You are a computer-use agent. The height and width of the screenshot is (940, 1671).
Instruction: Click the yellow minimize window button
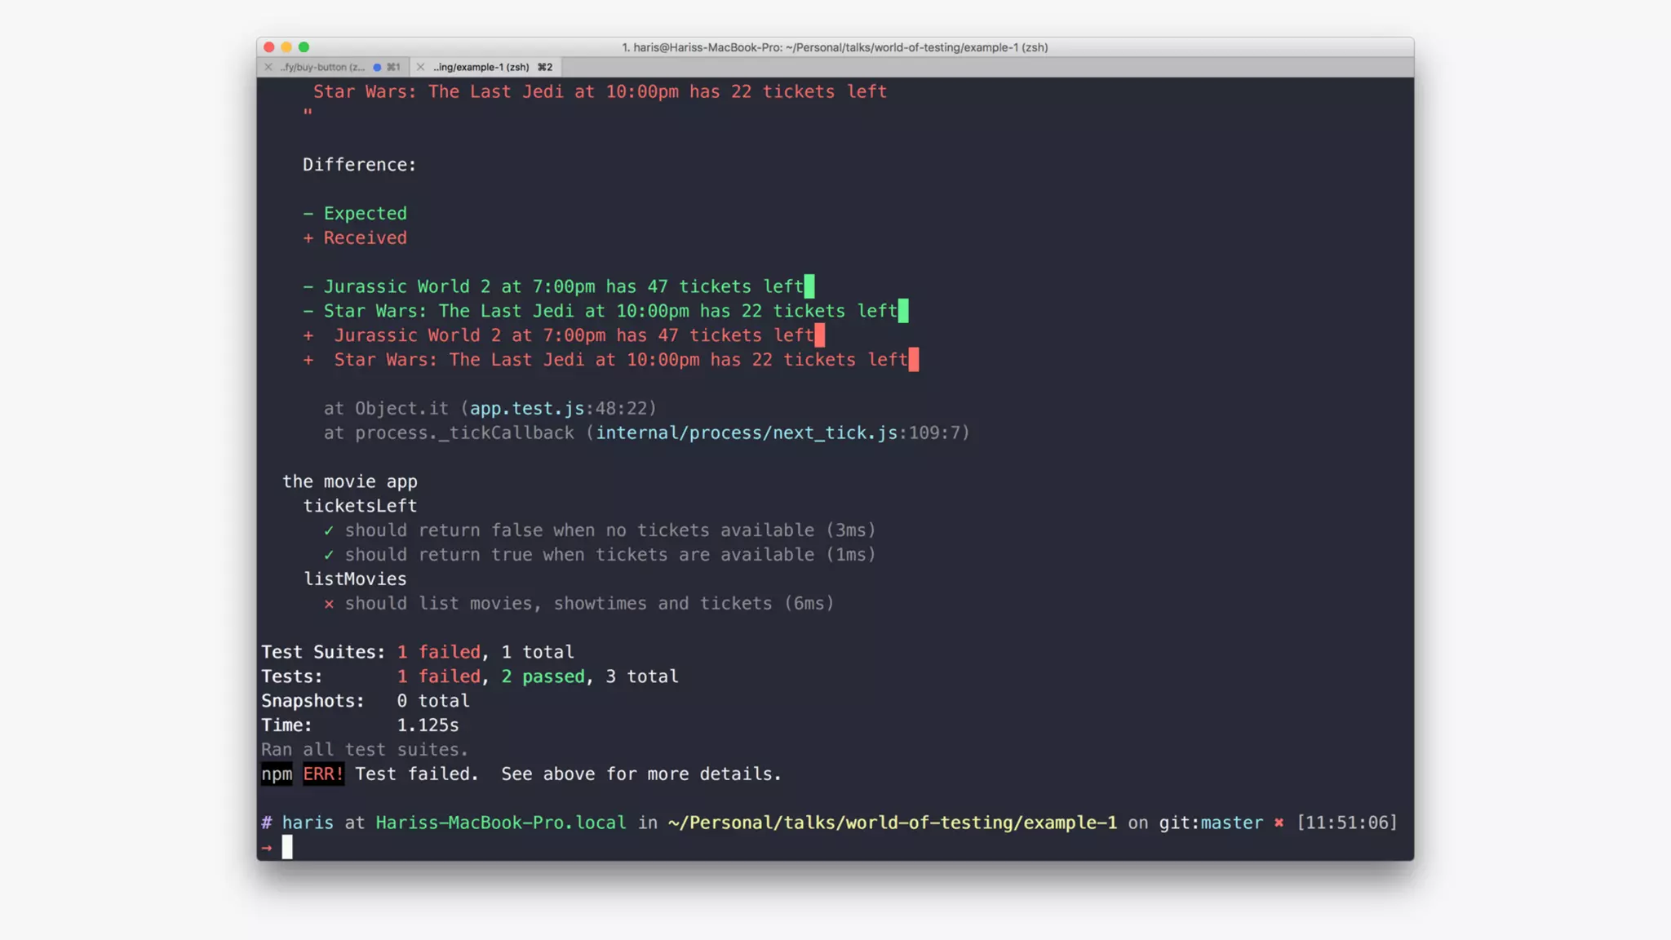click(286, 47)
